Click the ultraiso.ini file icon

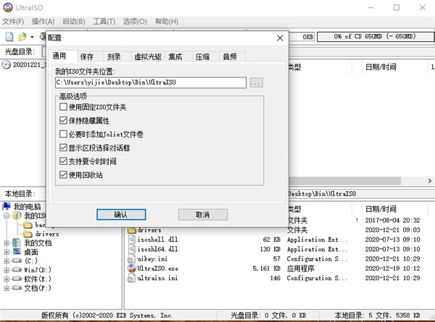[131, 279]
